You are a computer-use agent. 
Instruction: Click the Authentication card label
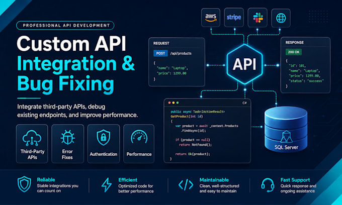104,154
